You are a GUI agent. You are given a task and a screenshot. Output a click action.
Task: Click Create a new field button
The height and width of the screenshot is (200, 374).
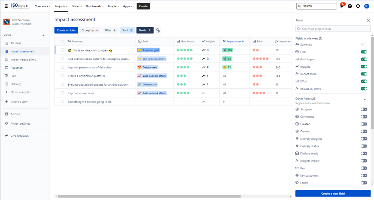tap(333, 194)
